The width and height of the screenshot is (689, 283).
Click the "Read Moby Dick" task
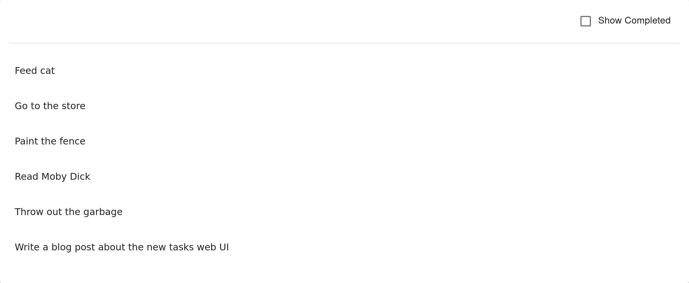pyautogui.click(x=52, y=177)
